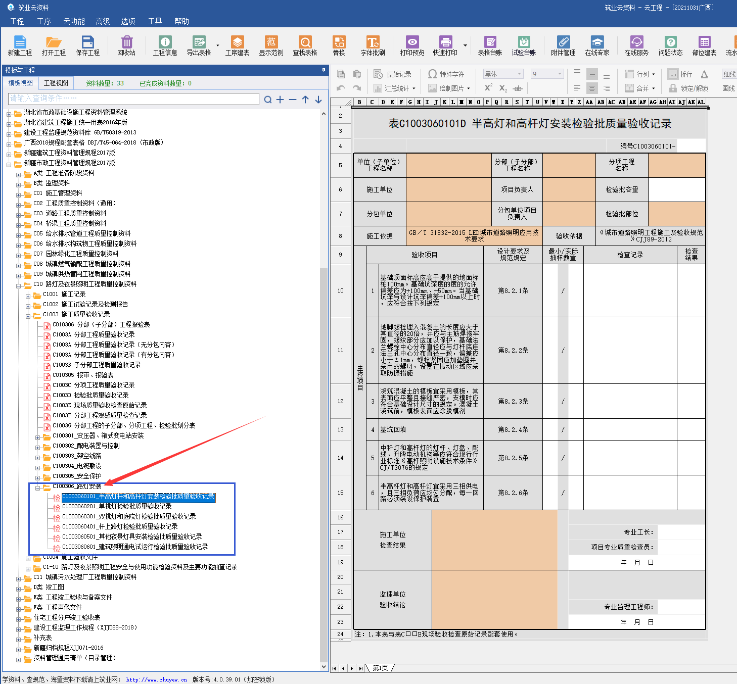Expand C100301_变压器、箱式变电站安装 folder

[x=38, y=437]
